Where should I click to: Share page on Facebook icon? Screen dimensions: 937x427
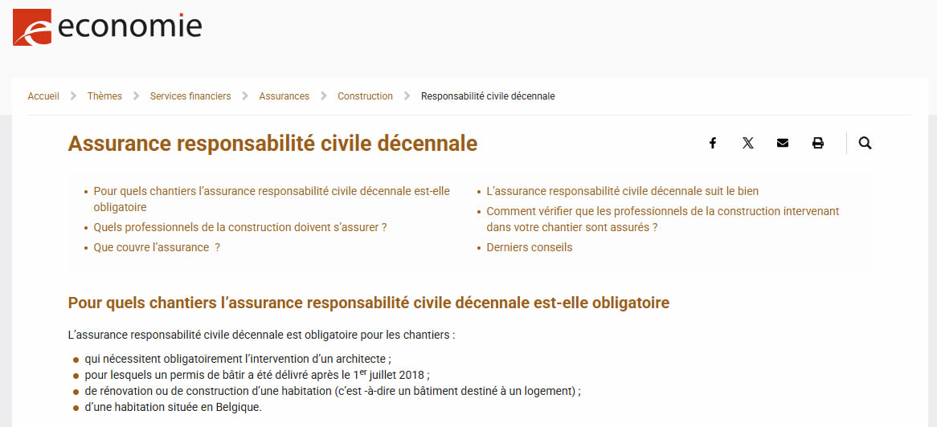(x=712, y=143)
